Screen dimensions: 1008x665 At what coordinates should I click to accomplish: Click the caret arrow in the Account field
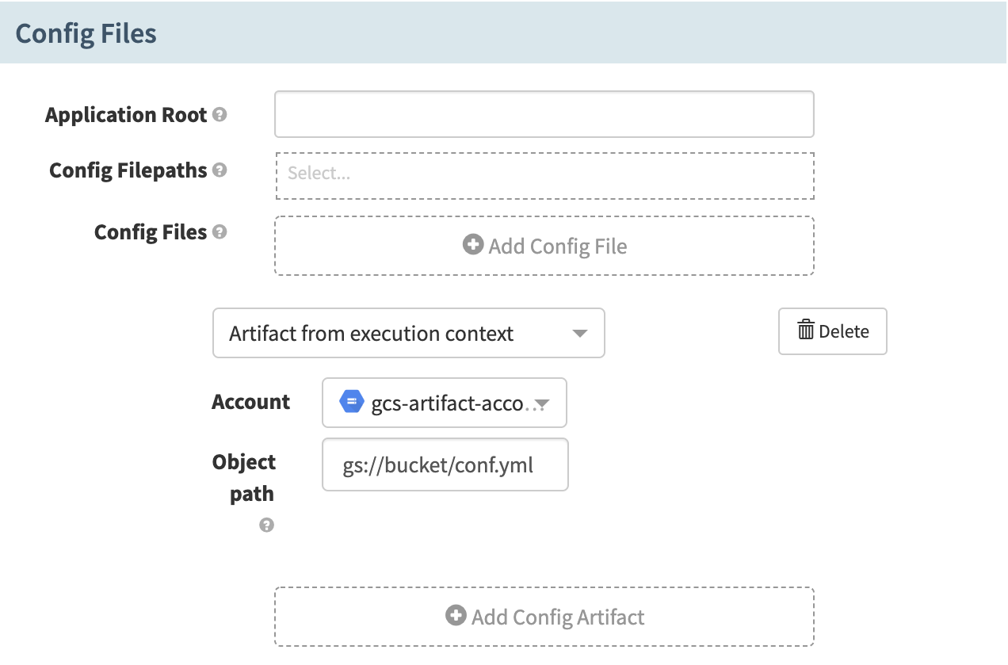[x=541, y=403]
